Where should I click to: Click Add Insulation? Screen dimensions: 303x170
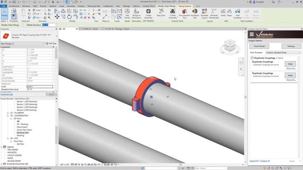pos(238,14)
